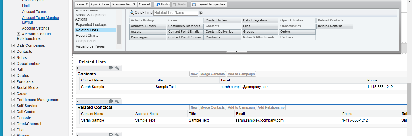412x136 pixels.
Task: Expand the Notes setup node
Action: point(13,58)
